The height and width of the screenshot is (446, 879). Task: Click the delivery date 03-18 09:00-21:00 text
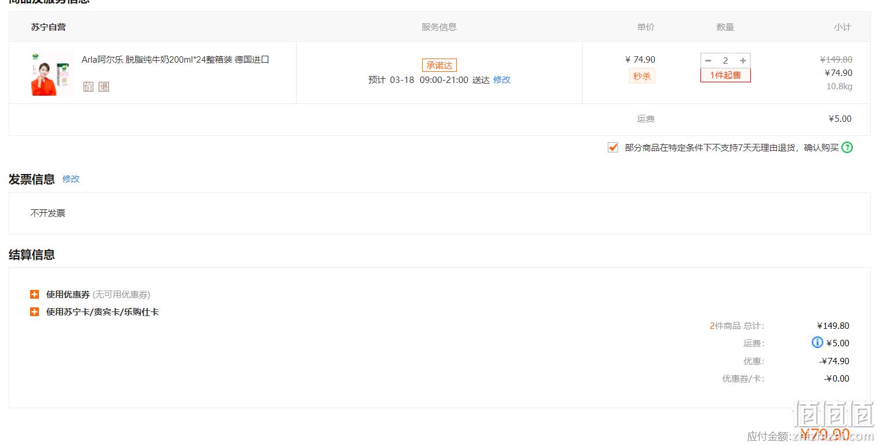[x=429, y=80]
